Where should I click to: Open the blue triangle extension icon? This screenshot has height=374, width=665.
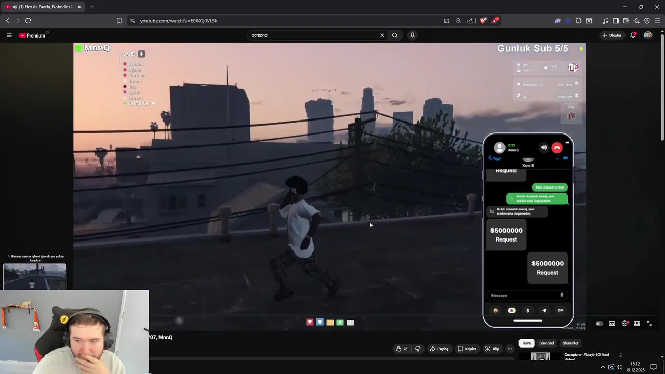pos(568,21)
